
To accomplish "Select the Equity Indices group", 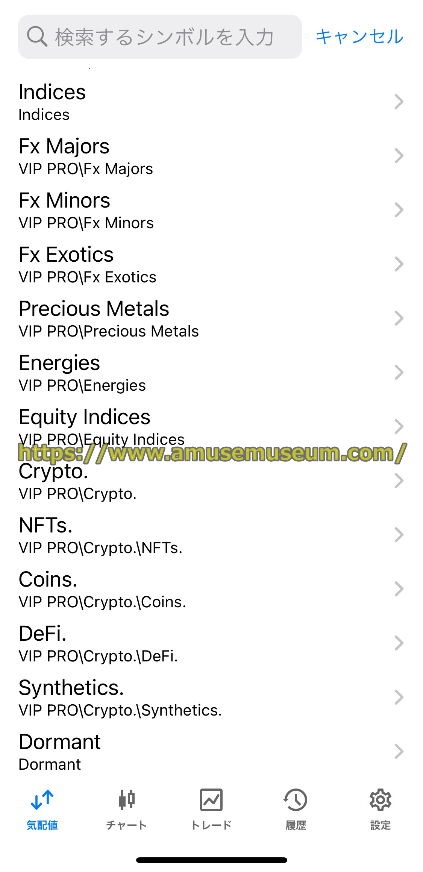I will coord(211,427).
